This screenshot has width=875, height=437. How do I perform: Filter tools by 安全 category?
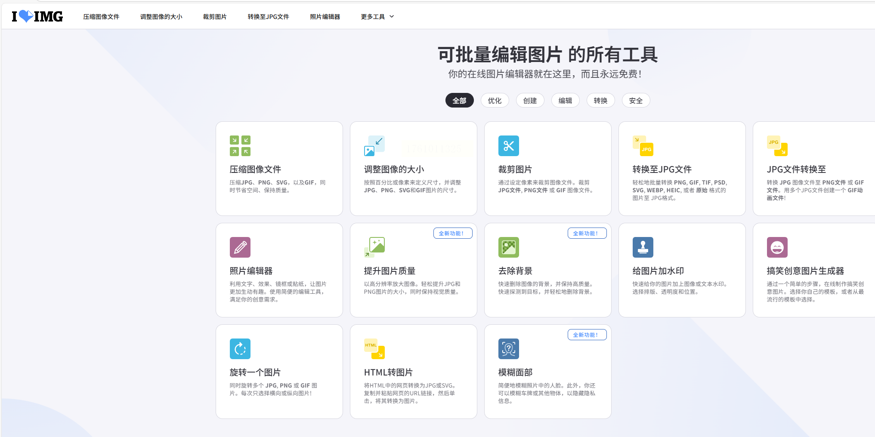click(636, 101)
